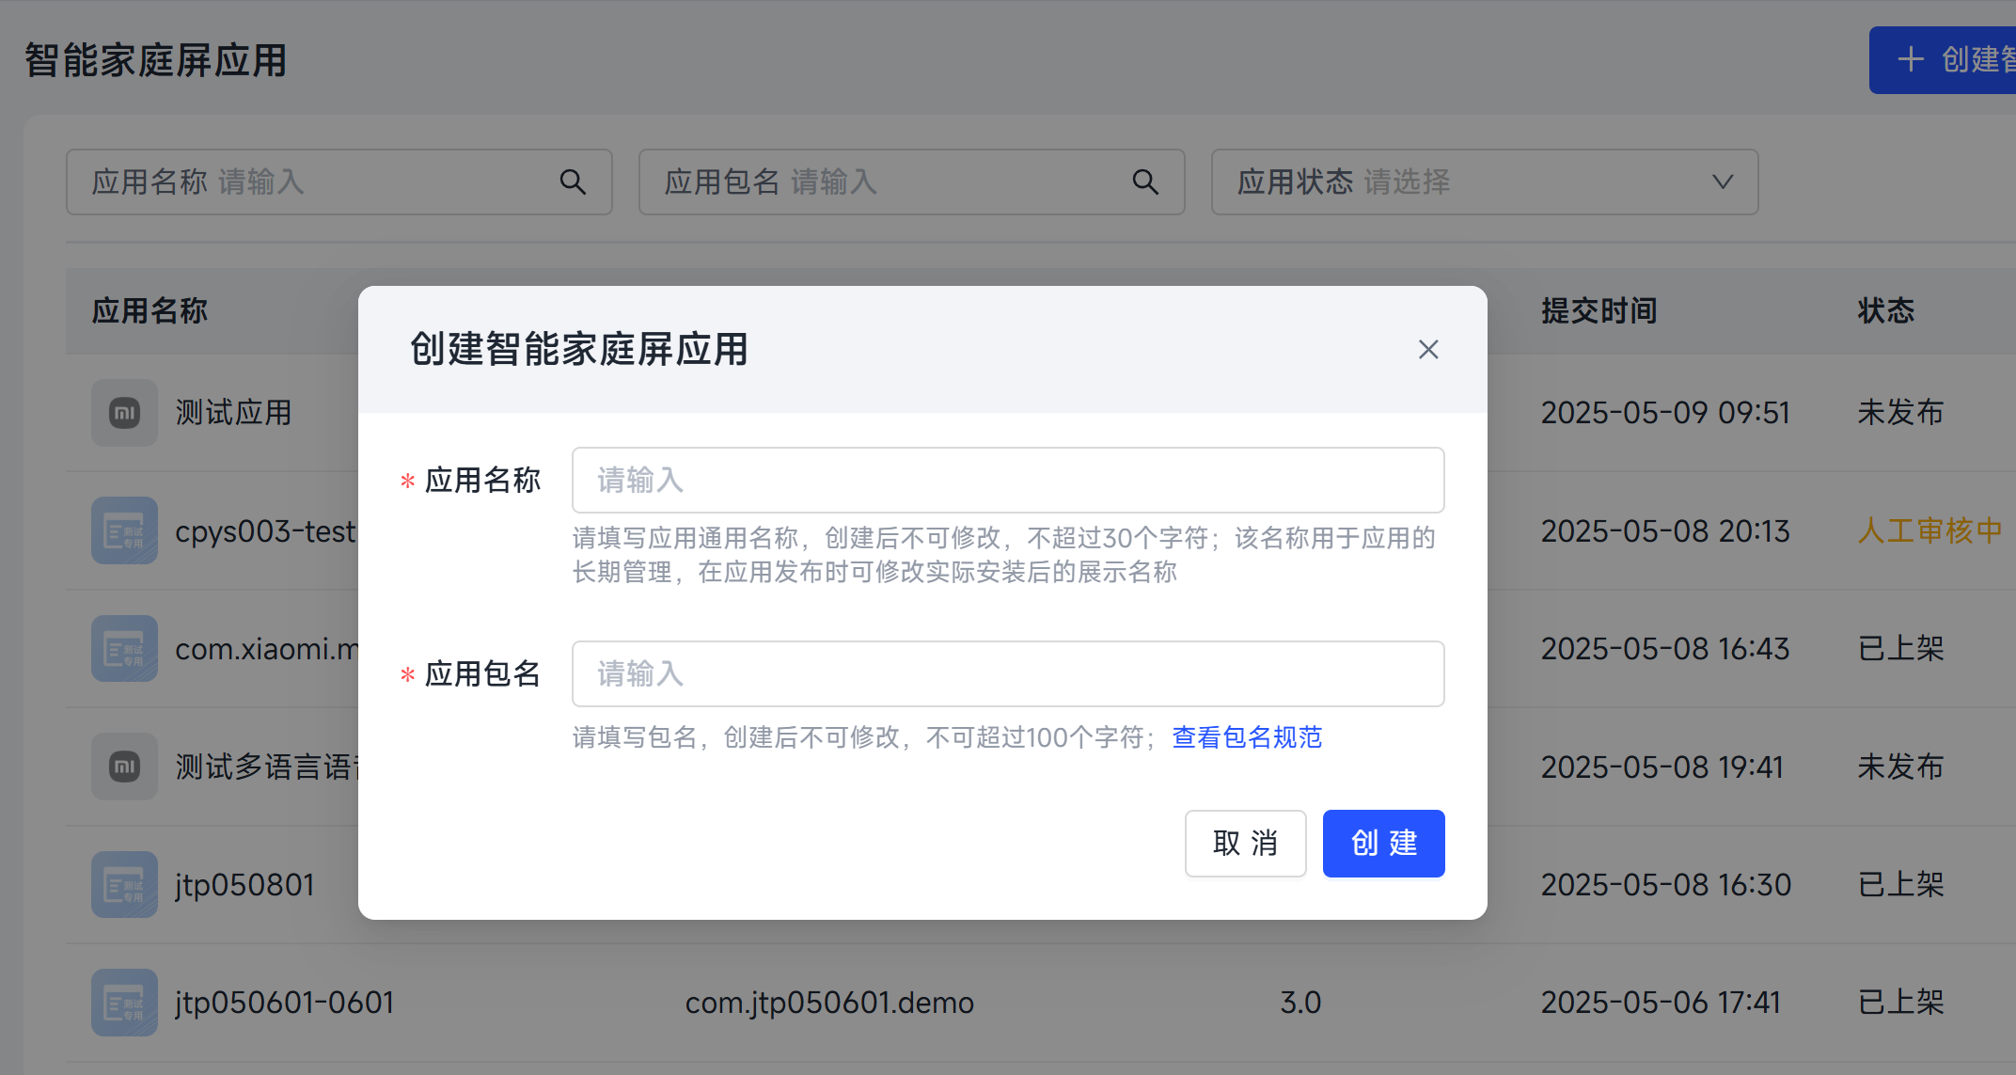This screenshot has width=2016, height=1075.
Task: Click the 应用包名 input in dialog
Action: tap(1007, 674)
